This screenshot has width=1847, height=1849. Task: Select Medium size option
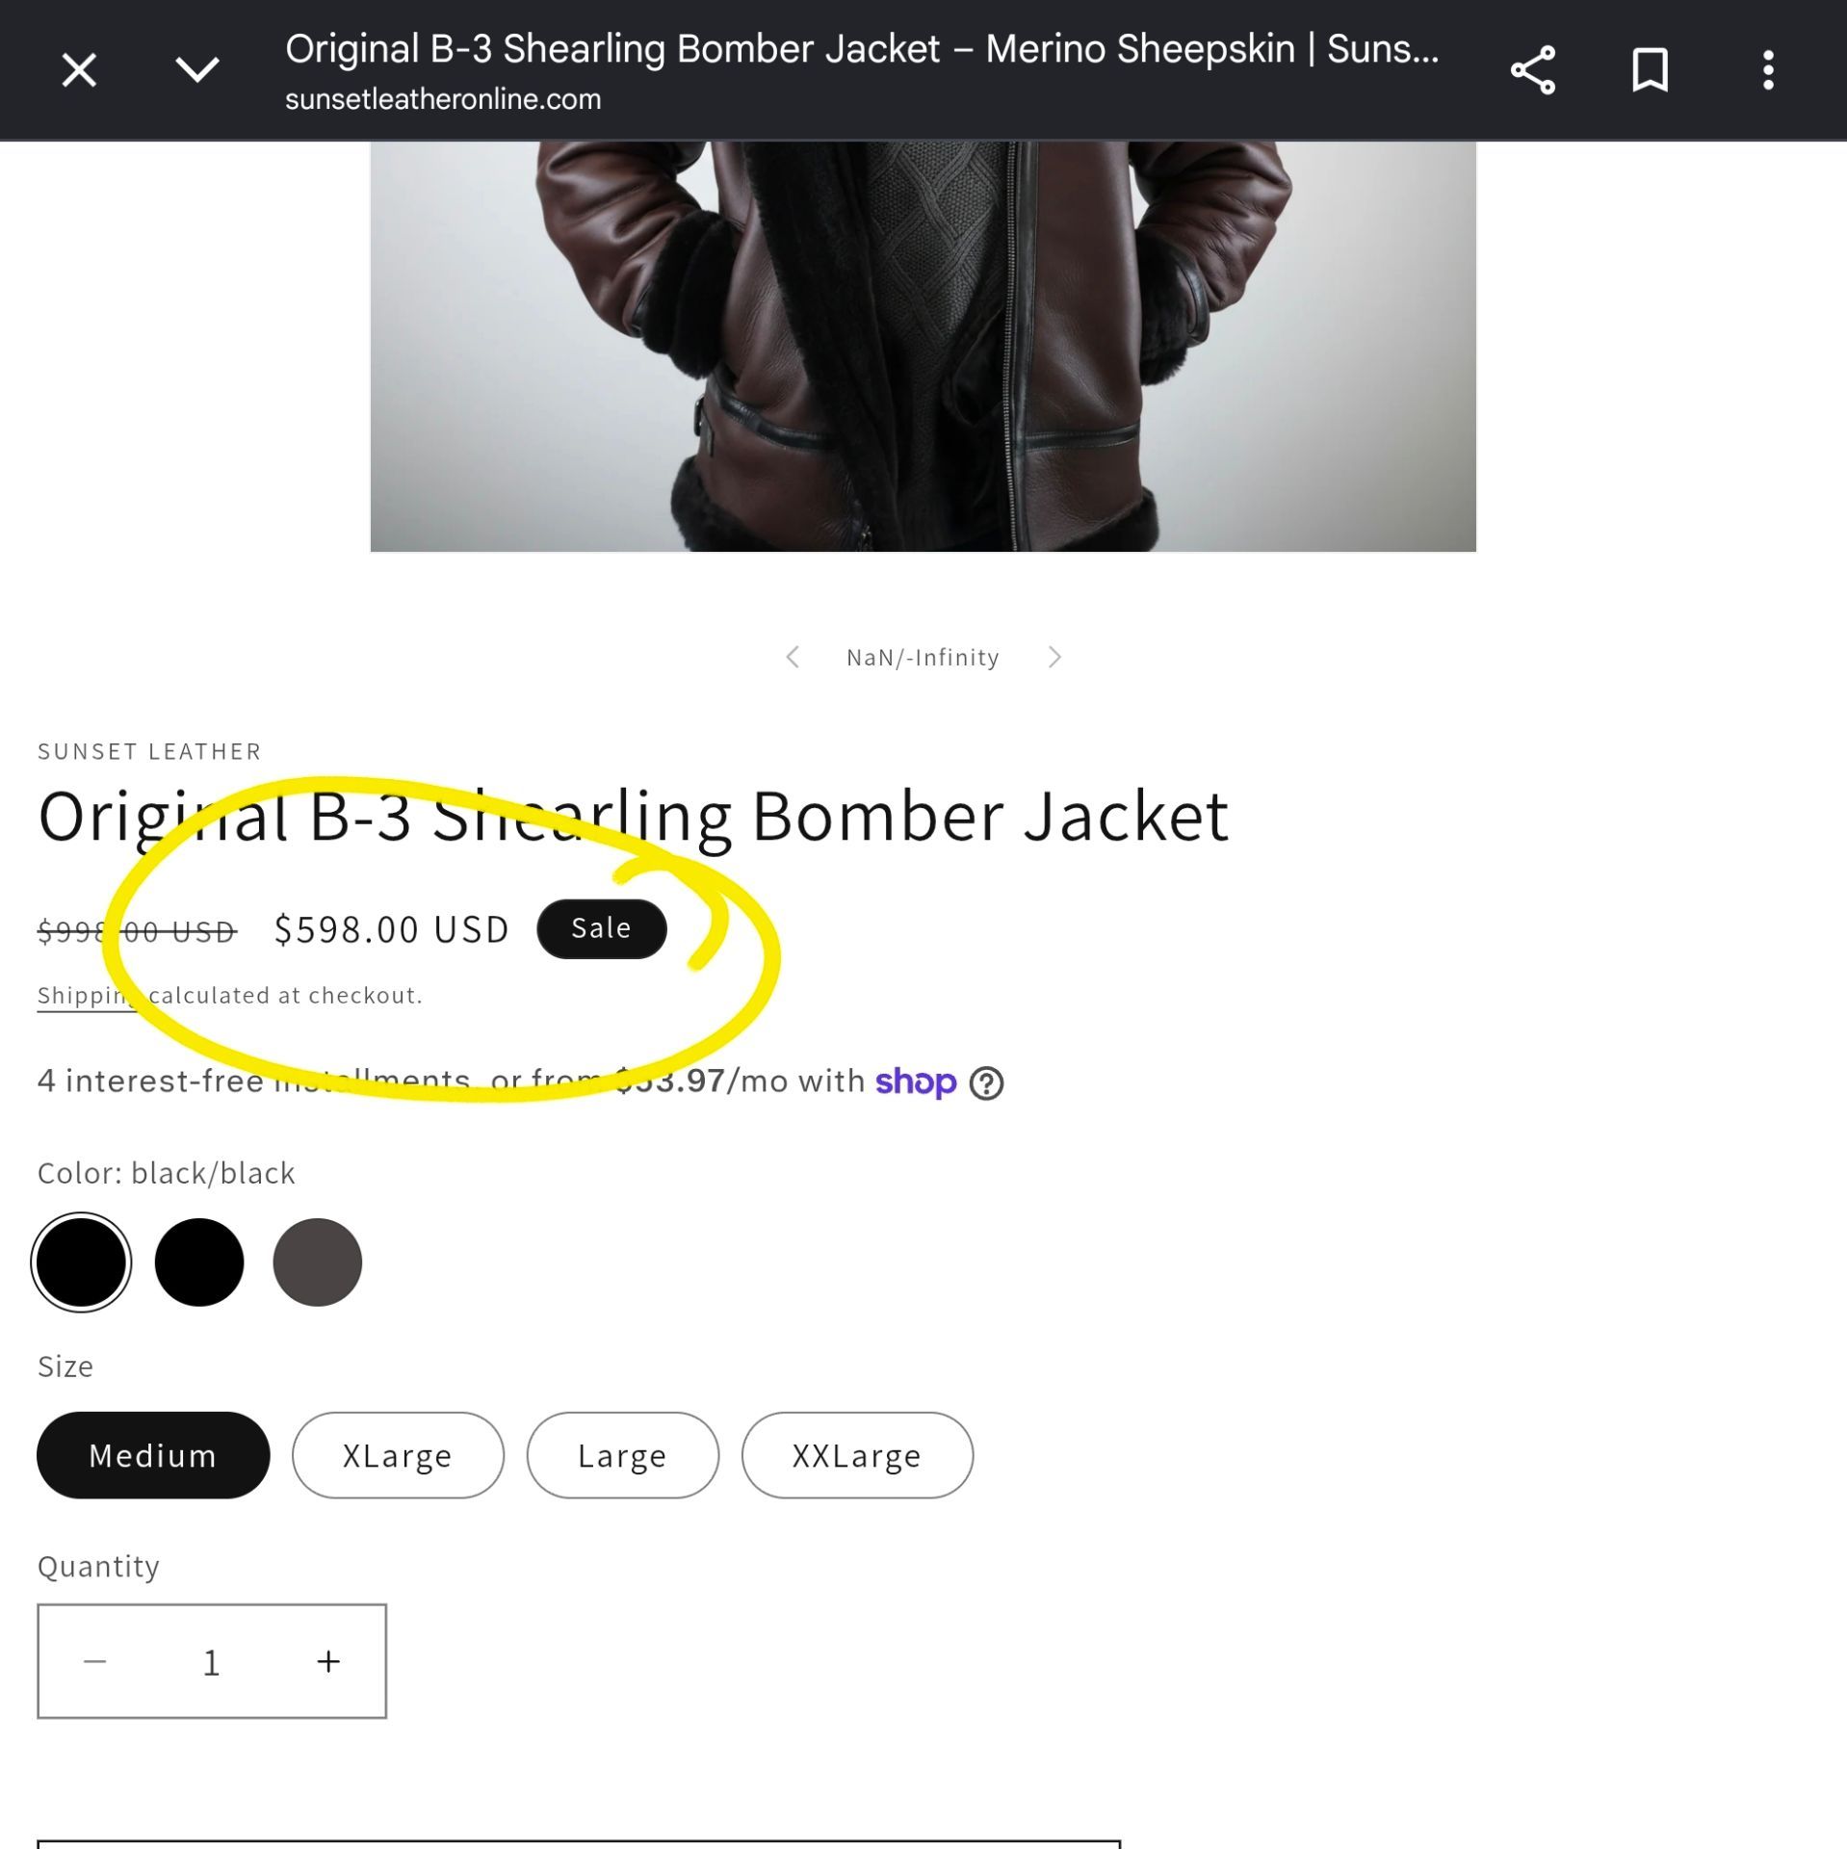click(x=153, y=1455)
